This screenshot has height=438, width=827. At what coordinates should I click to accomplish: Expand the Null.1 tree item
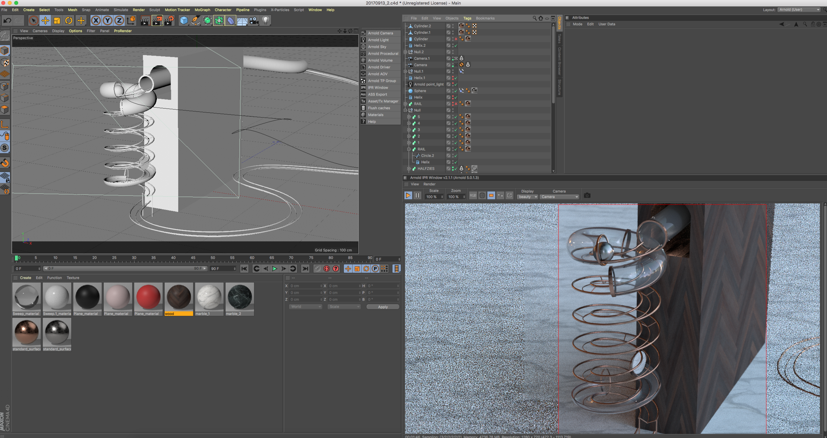point(405,71)
